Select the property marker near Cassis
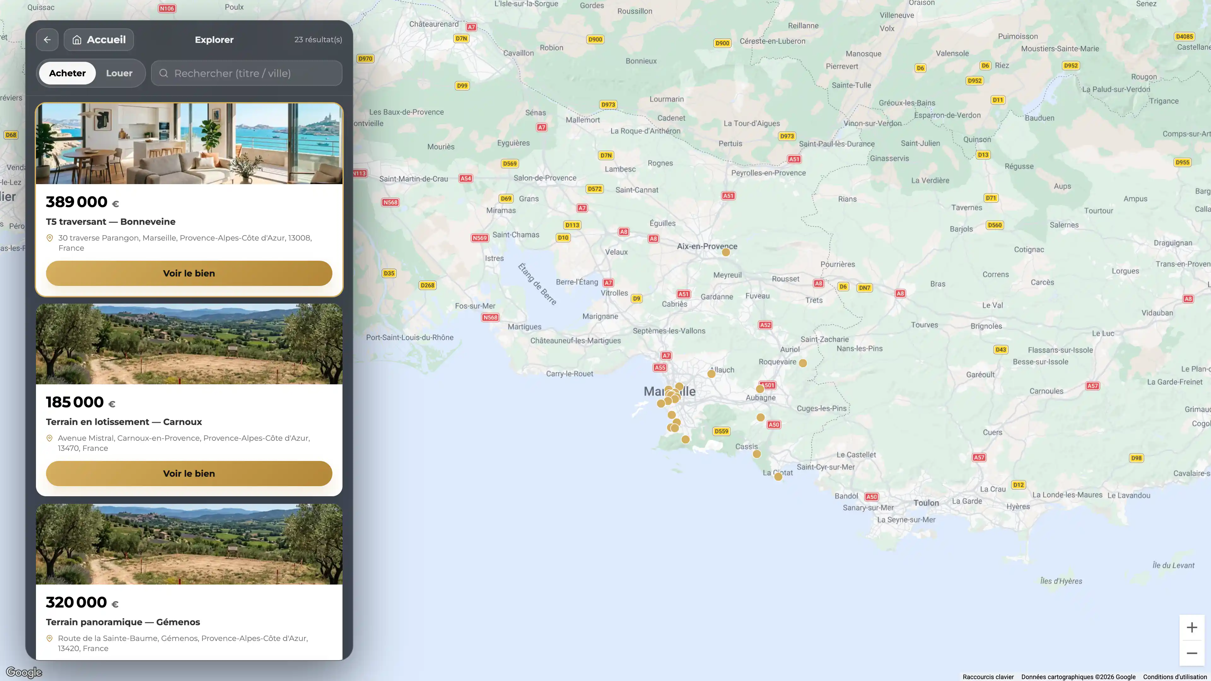This screenshot has height=681, width=1211. [x=757, y=454]
